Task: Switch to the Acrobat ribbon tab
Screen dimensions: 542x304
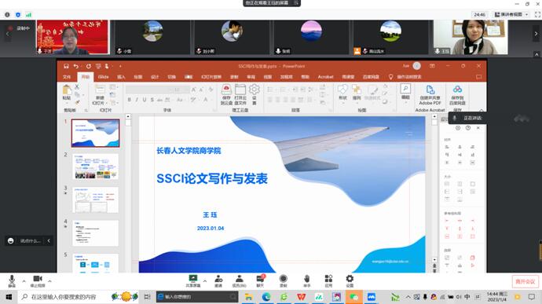Action: tap(325, 77)
